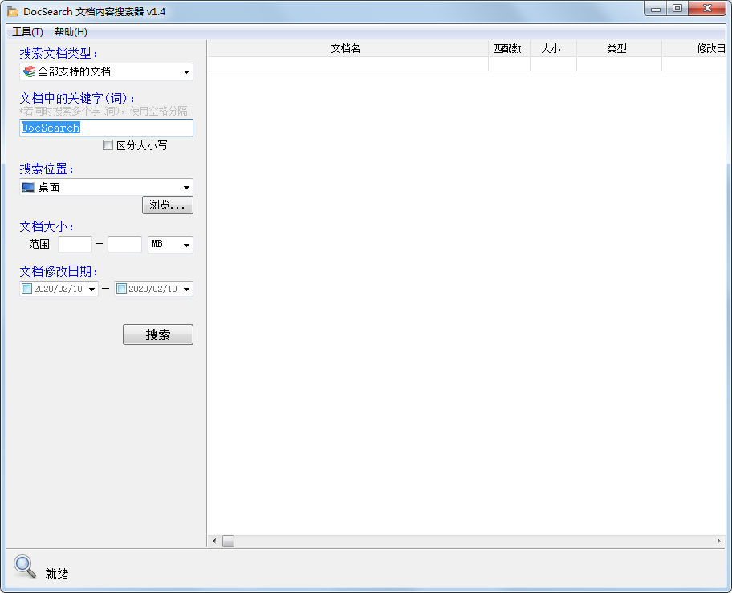Open the 工具(T) menu
The image size is (732, 593).
pos(27,32)
